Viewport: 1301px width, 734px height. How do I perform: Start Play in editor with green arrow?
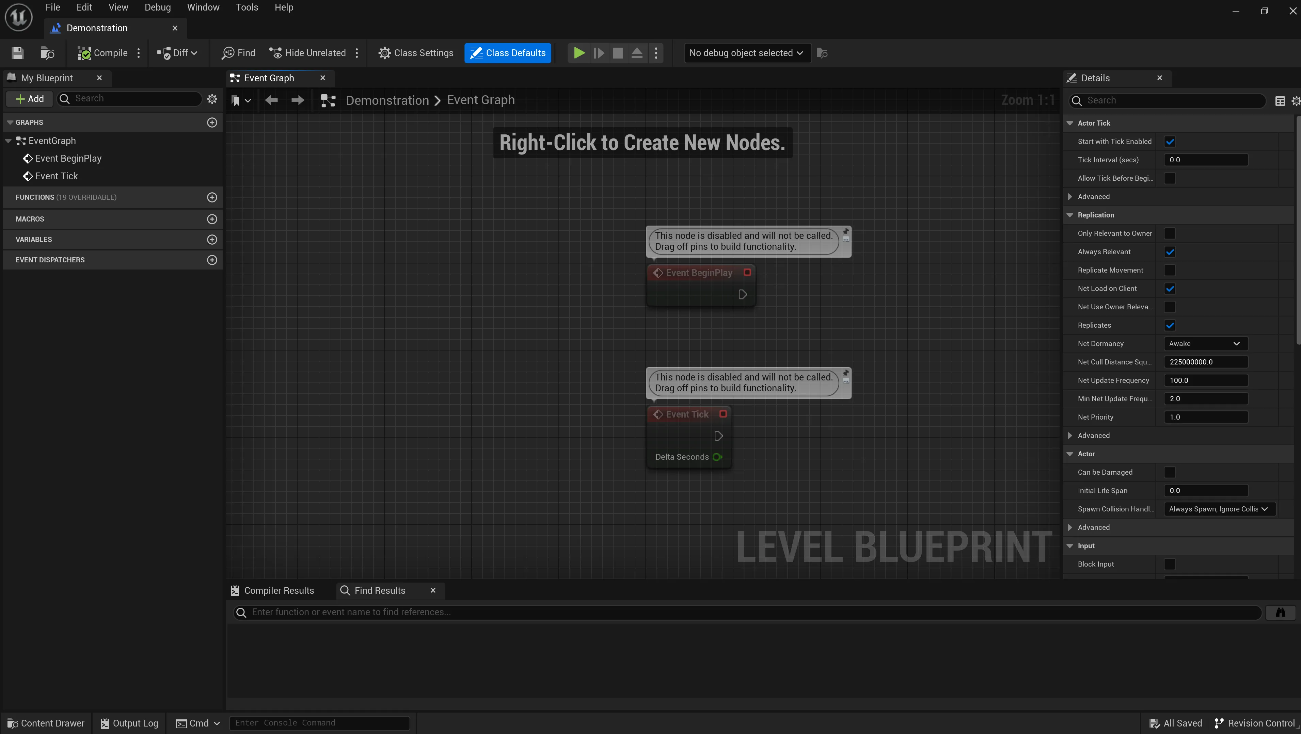(579, 53)
